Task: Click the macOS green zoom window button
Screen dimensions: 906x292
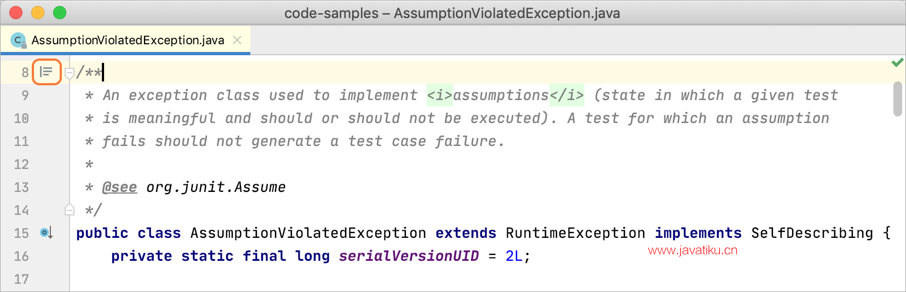Action: pyautogui.click(x=60, y=13)
